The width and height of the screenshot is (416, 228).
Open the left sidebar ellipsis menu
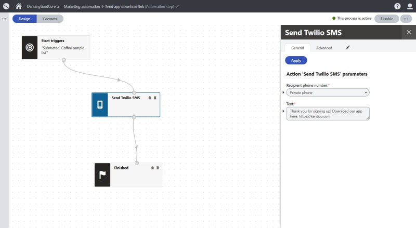coord(4,19)
